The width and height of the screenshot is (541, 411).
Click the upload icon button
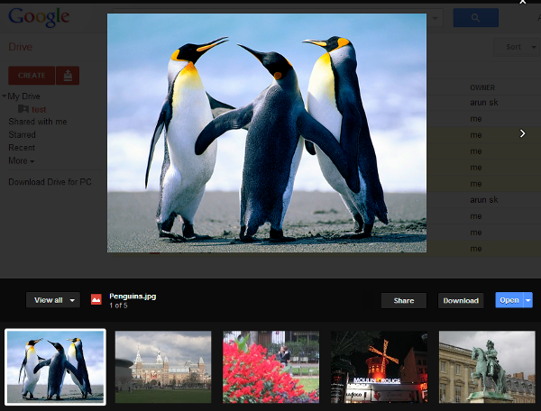[x=68, y=76]
